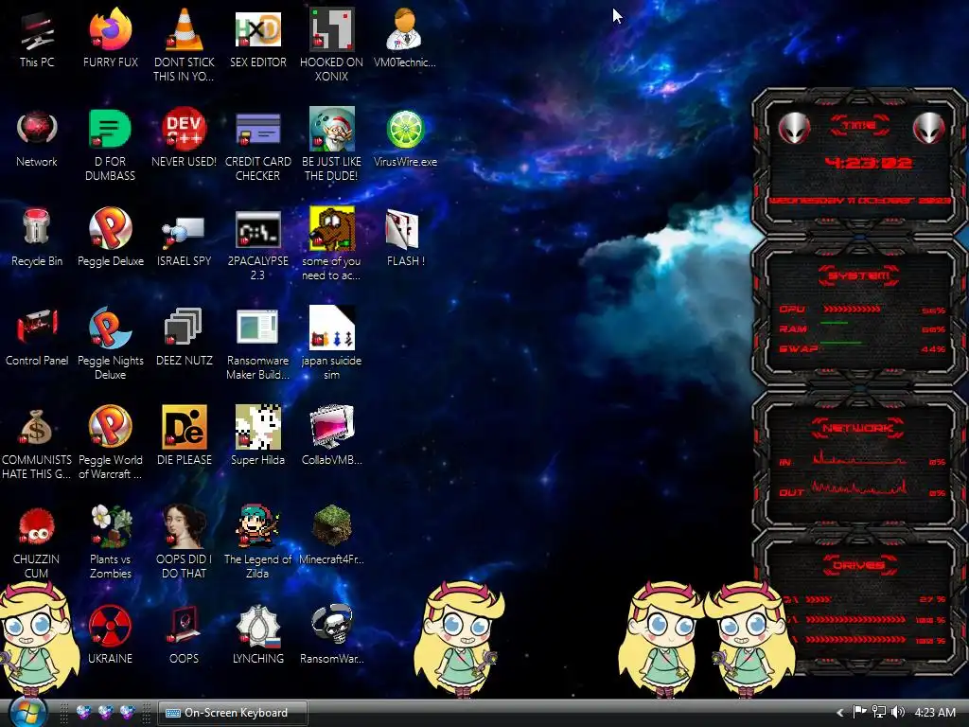Image resolution: width=969 pixels, height=727 pixels.
Task: Click the DRIVES widget panel
Action: click(859, 601)
